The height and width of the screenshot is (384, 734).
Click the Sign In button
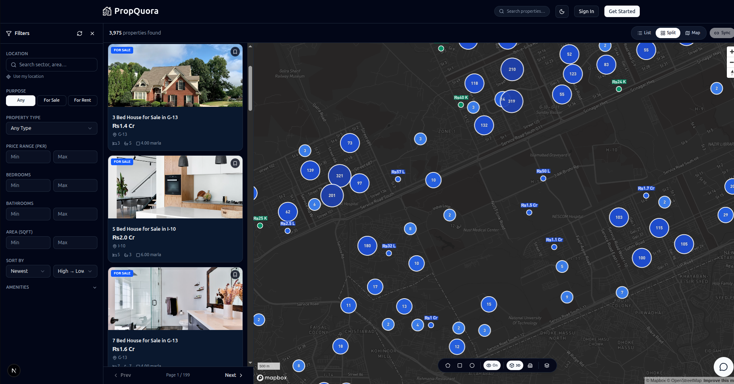[x=586, y=12]
